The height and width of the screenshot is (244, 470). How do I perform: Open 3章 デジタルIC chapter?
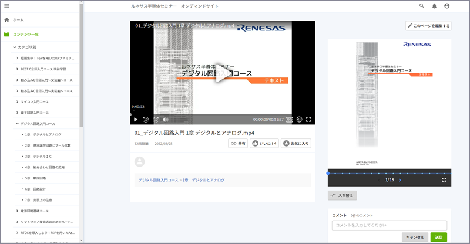click(x=37, y=156)
